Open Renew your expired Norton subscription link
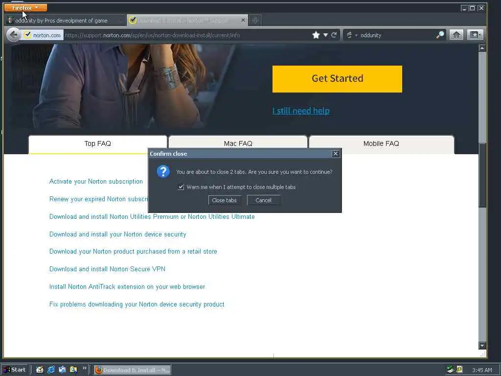The width and height of the screenshot is (501, 376). pos(98,199)
